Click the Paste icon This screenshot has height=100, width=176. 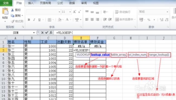pos(5,11)
